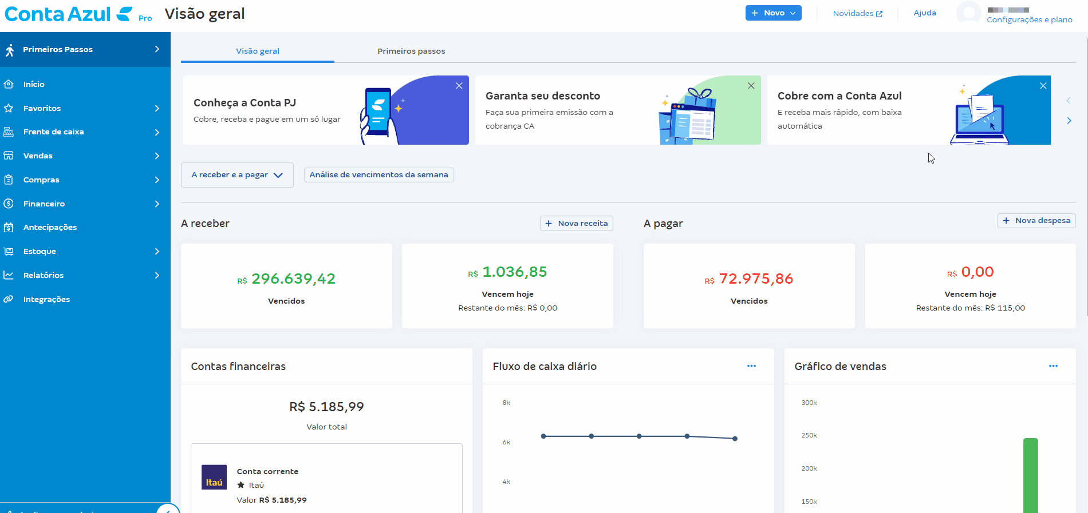
Task: Click Nova receita button
Action: pyautogui.click(x=577, y=223)
